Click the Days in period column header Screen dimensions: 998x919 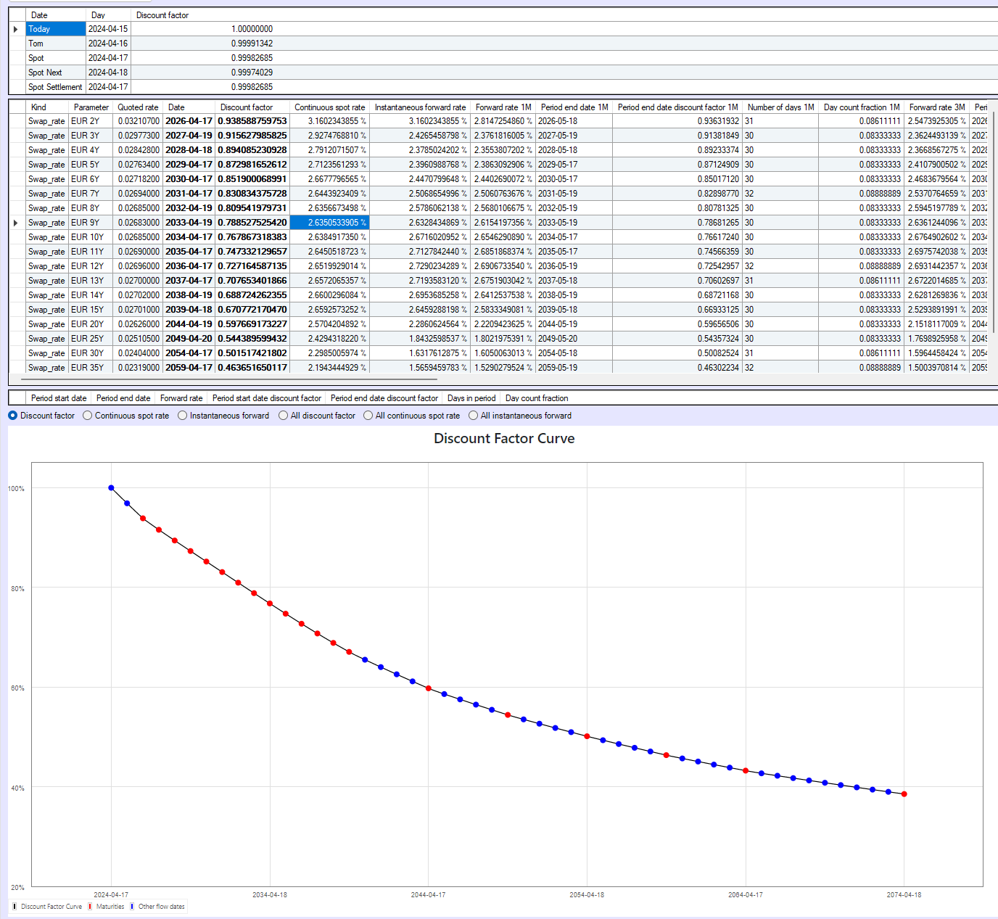(471, 398)
